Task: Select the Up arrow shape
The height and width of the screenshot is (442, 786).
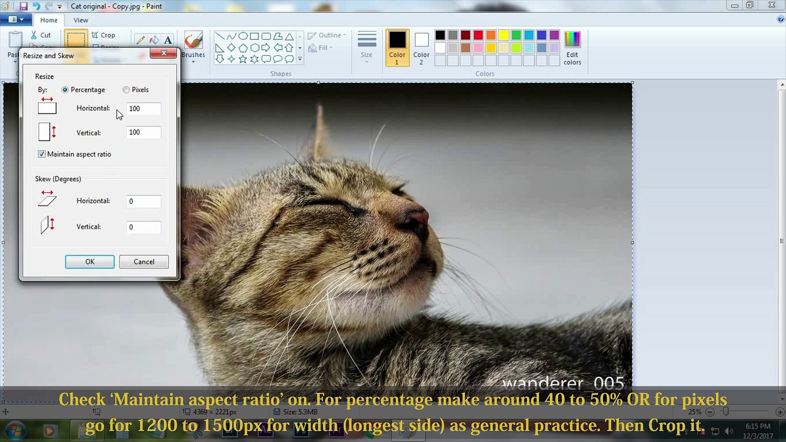Action: 289,48
